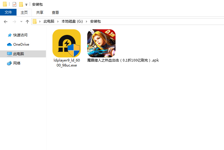Go up one folder level
Screen dimensions: 224x150
(x=27, y=22)
